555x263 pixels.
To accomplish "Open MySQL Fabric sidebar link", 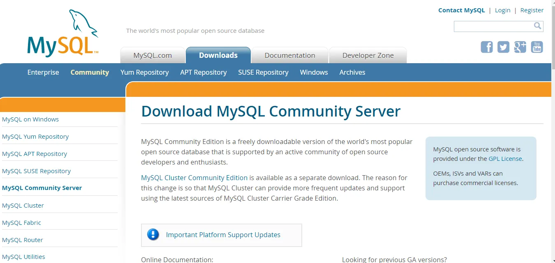I will [x=21, y=223].
